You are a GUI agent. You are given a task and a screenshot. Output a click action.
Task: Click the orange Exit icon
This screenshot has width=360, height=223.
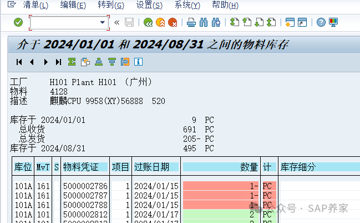tap(160, 23)
